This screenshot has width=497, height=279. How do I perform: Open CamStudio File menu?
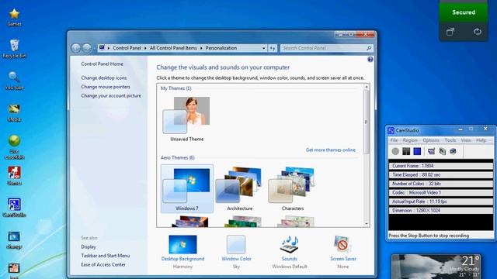point(394,140)
